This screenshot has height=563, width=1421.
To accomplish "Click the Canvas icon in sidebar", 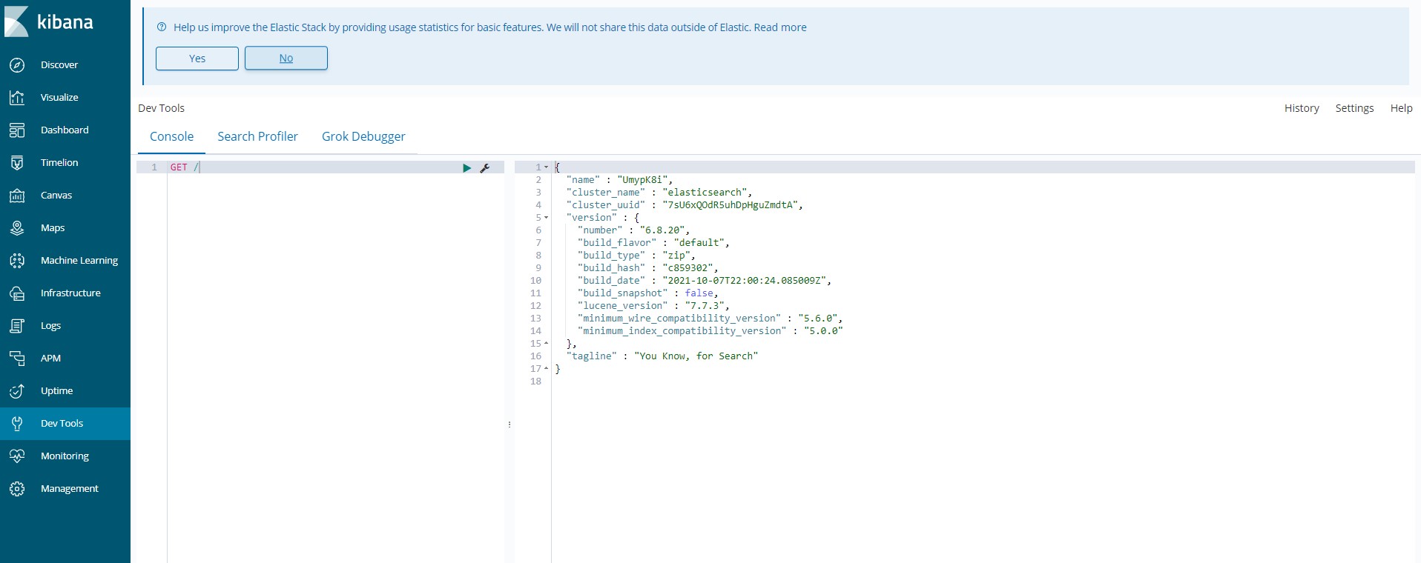I will pyautogui.click(x=17, y=196).
